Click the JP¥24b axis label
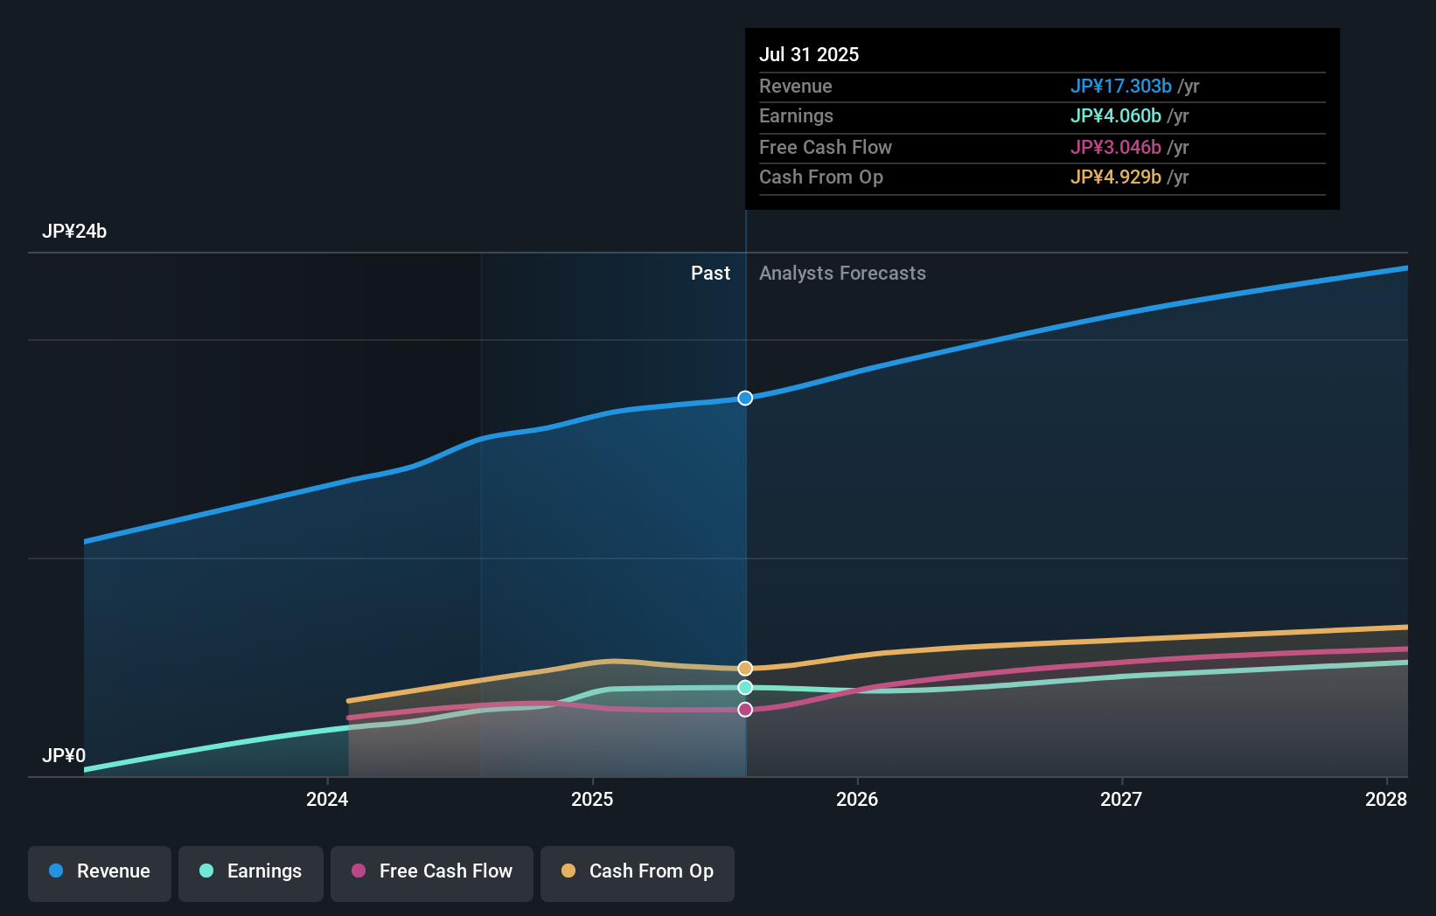1436x916 pixels. click(x=75, y=232)
